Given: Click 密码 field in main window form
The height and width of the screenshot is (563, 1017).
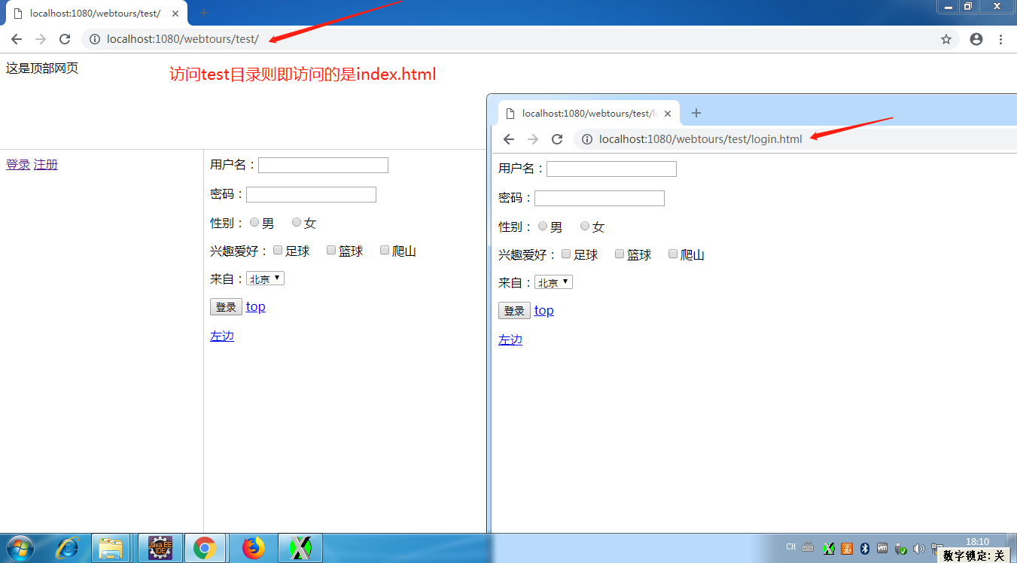Looking at the screenshot, I should (x=311, y=194).
